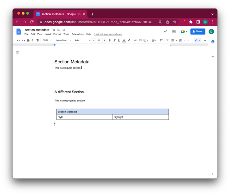
Task: Open the Extensions menu
Action: 78,34
